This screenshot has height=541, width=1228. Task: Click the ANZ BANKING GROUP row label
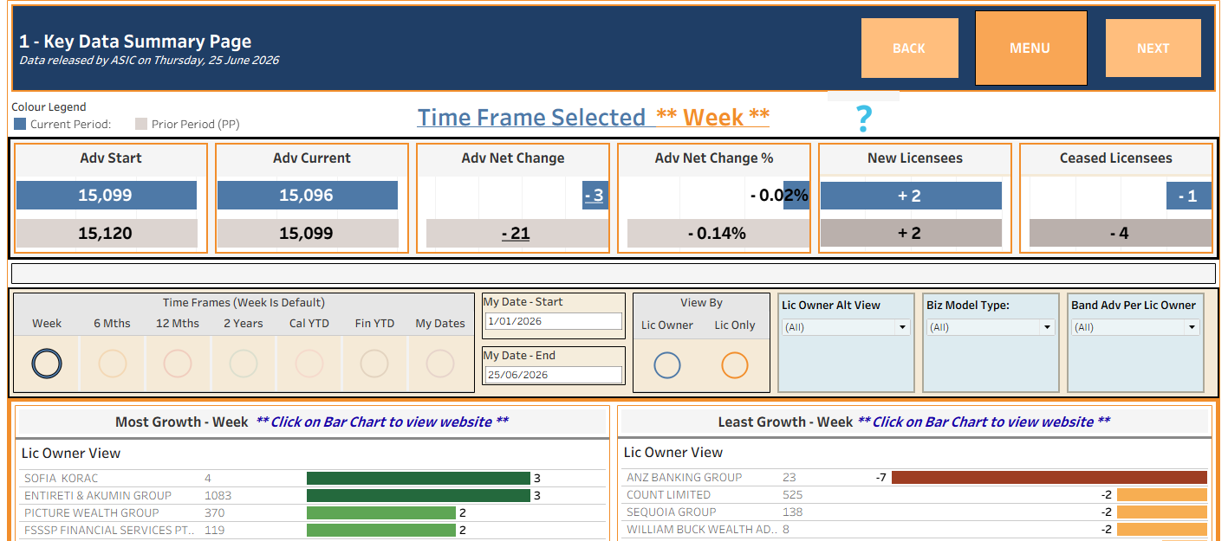coord(684,477)
